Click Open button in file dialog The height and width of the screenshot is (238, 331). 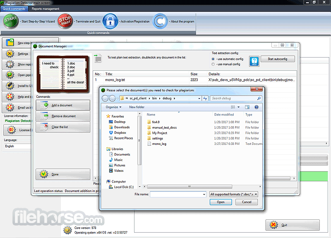point(221,202)
